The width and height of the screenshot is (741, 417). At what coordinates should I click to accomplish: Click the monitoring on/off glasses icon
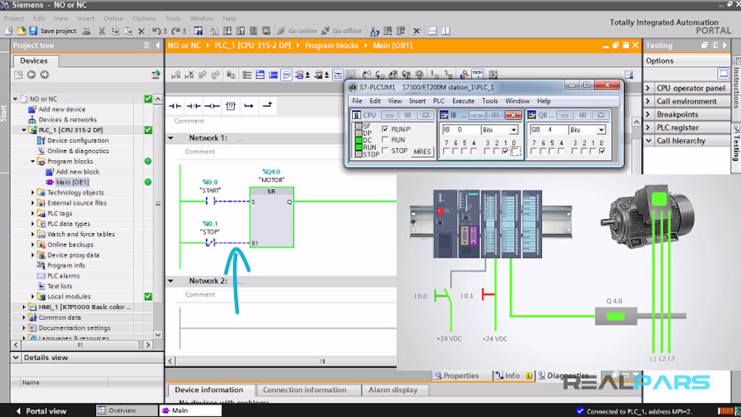[476, 74]
